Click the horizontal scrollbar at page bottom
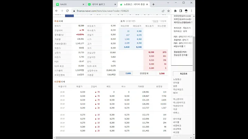The width and height of the screenshot is (248, 139). point(113,138)
